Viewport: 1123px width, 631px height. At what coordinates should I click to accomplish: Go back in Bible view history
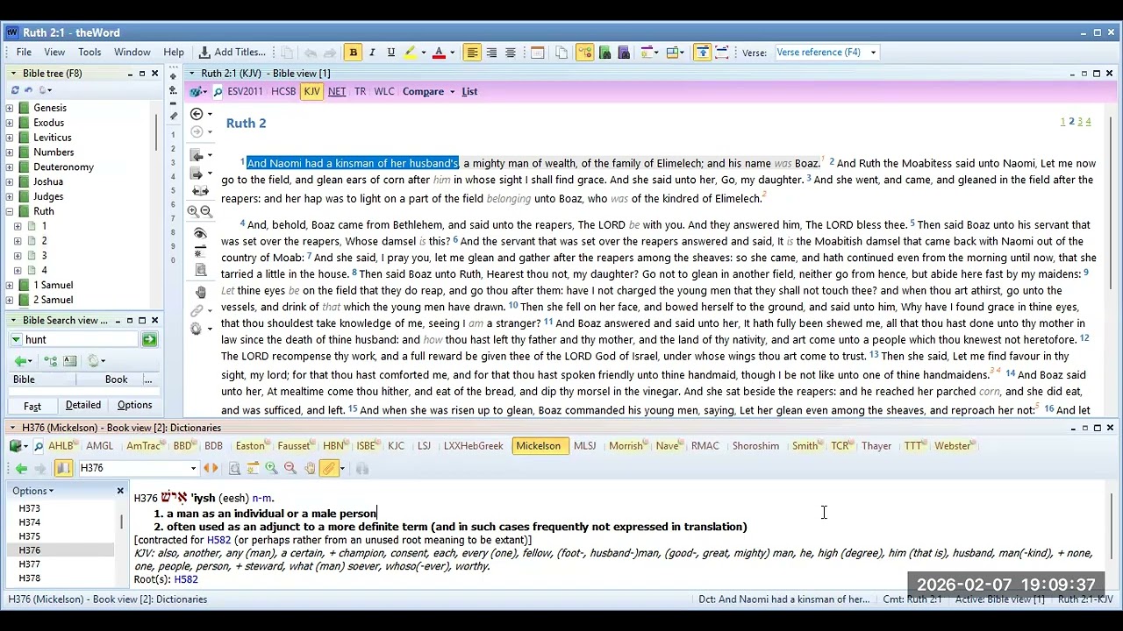(x=197, y=114)
